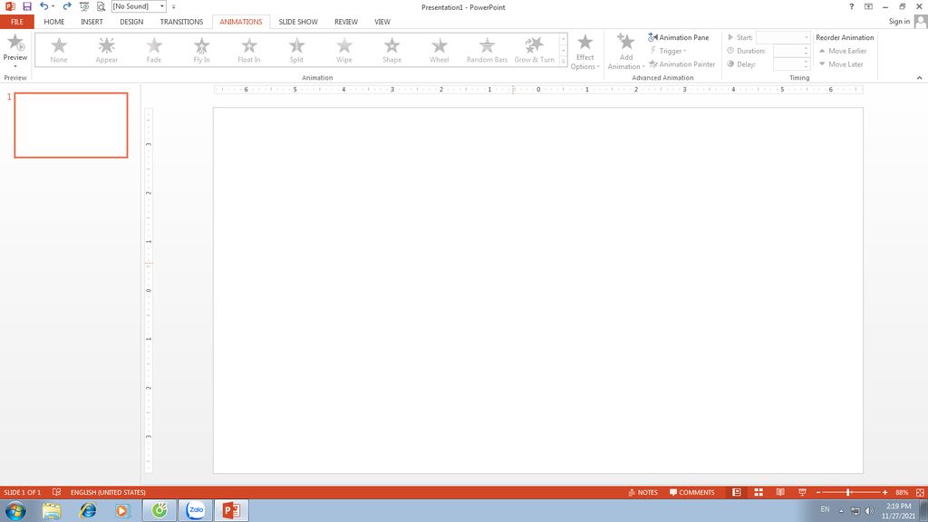
Task: Select the Wheel animation effect
Action: (x=440, y=50)
